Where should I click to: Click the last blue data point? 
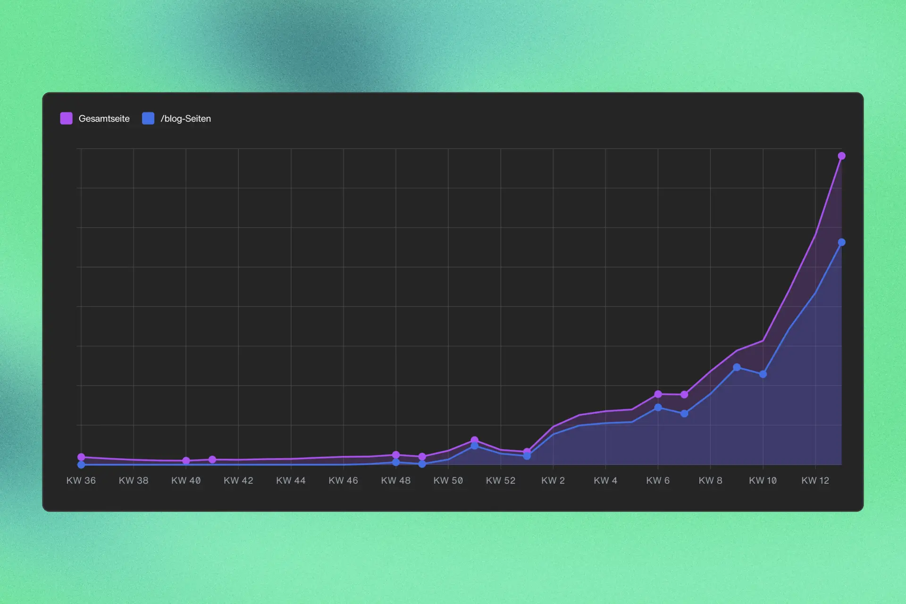pos(841,243)
